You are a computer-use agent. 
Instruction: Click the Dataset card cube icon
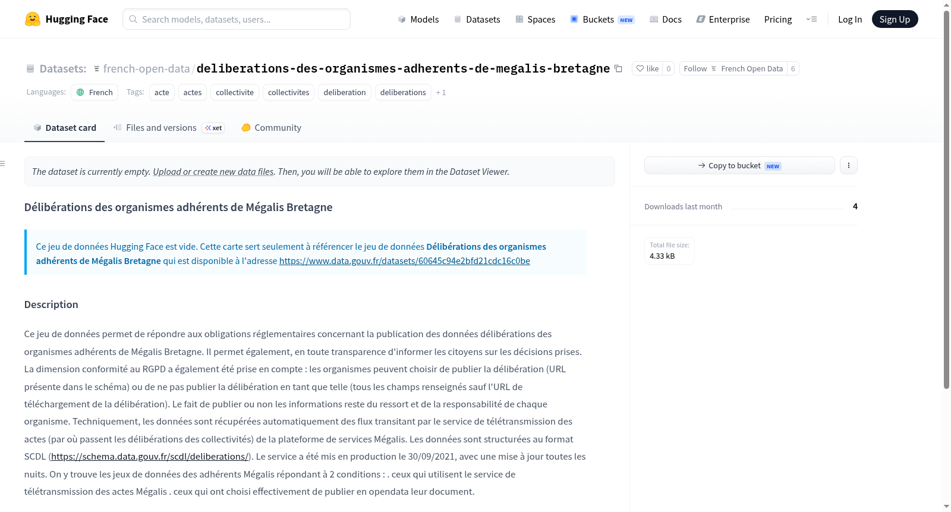(x=37, y=128)
